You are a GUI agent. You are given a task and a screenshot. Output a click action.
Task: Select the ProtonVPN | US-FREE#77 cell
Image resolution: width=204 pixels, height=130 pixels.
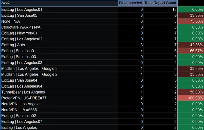(59, 98)
